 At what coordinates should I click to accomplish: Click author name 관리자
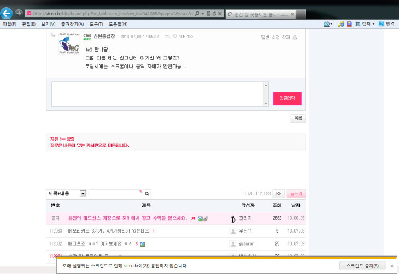point(245,218)
